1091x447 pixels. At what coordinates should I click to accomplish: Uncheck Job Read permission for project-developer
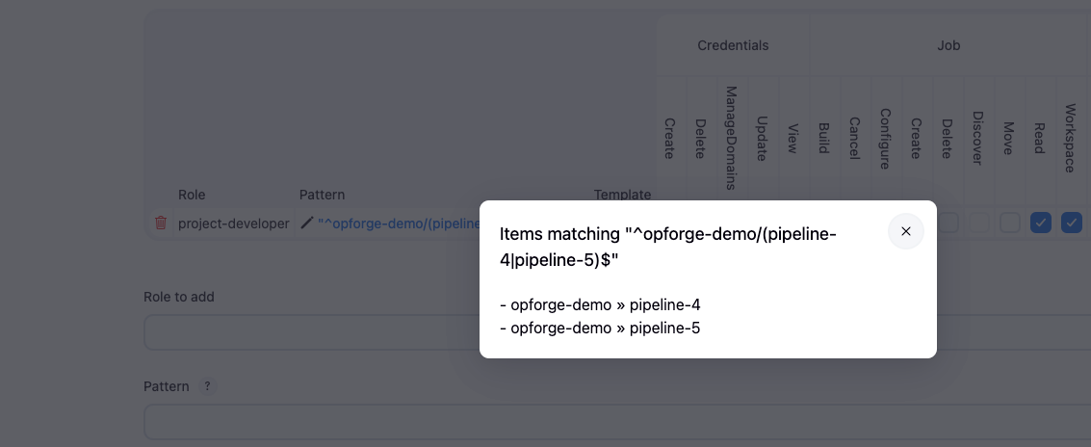tap(1040, 223)
